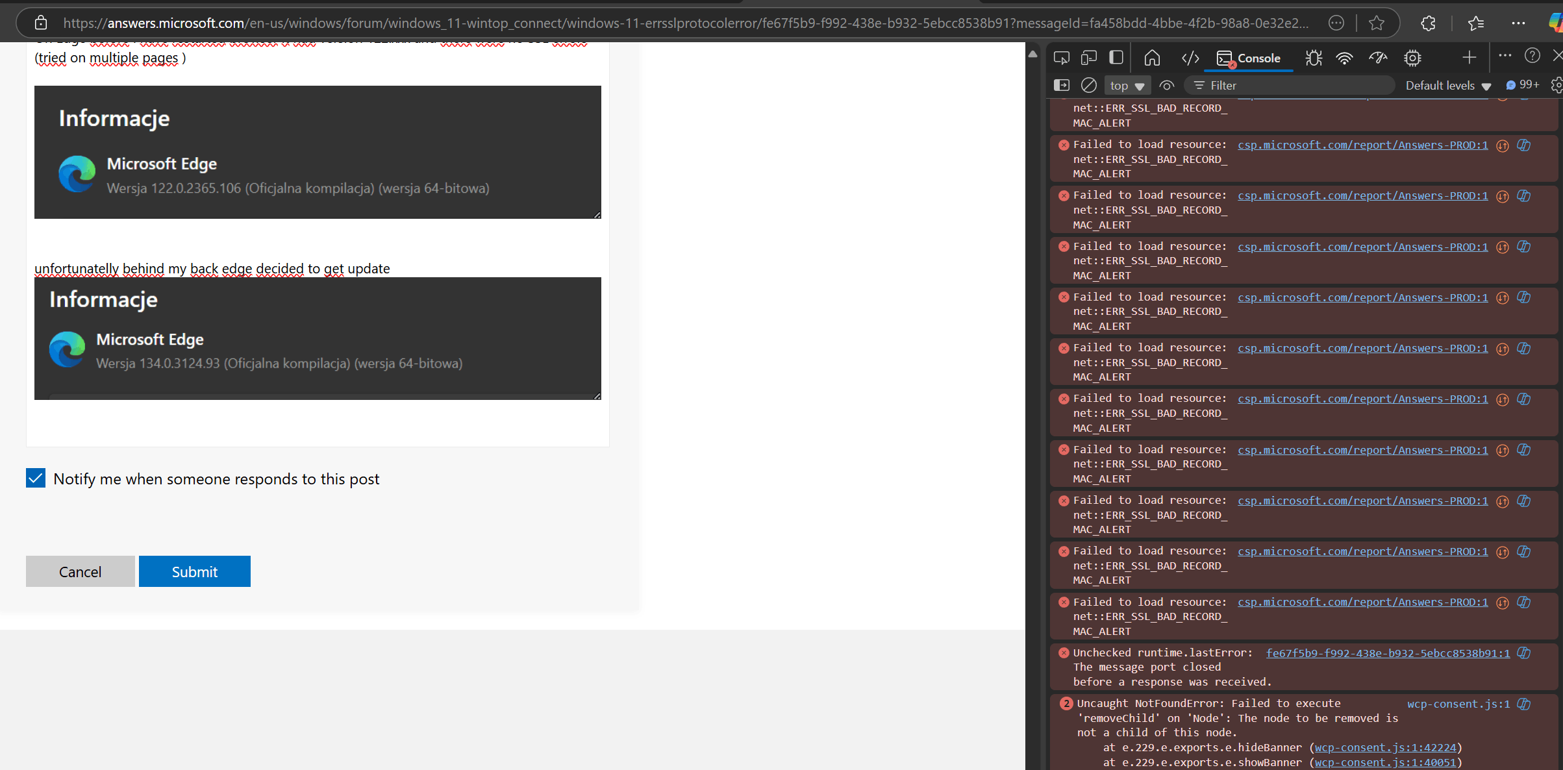The width and height of the screenshot is (1563, 770).
Task: Toggle live expression eye icon
Action: 1167,85
